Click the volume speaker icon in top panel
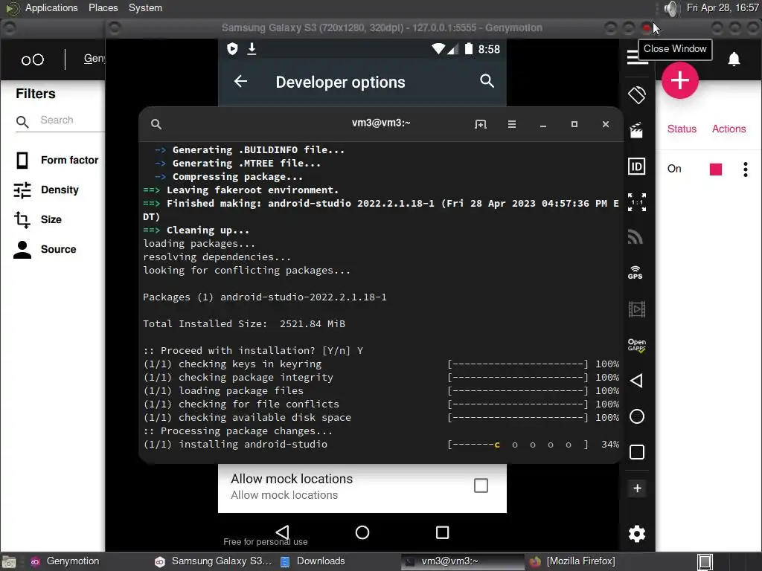 [671, 8]
